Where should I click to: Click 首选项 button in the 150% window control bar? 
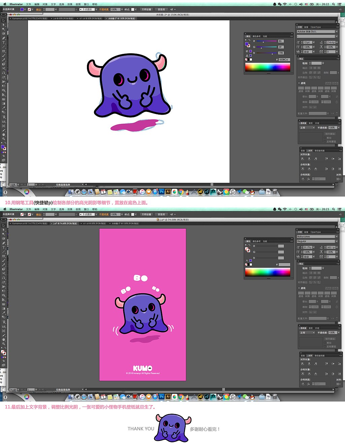161,9
